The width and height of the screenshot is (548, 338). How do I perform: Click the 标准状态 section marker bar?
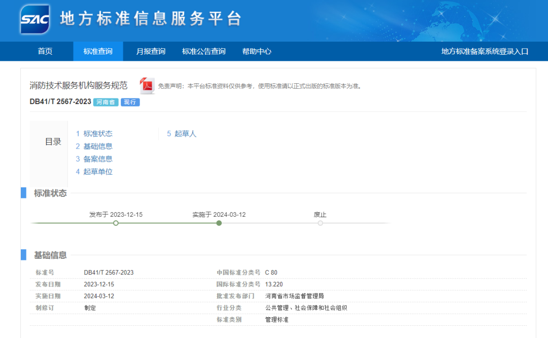[23, 193]
